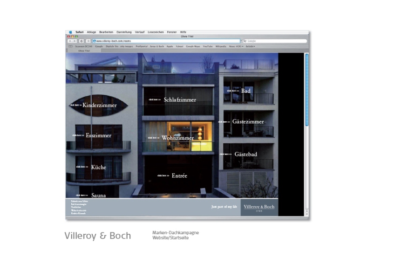Open the Kinderzimmer room link

coord(99,105)
